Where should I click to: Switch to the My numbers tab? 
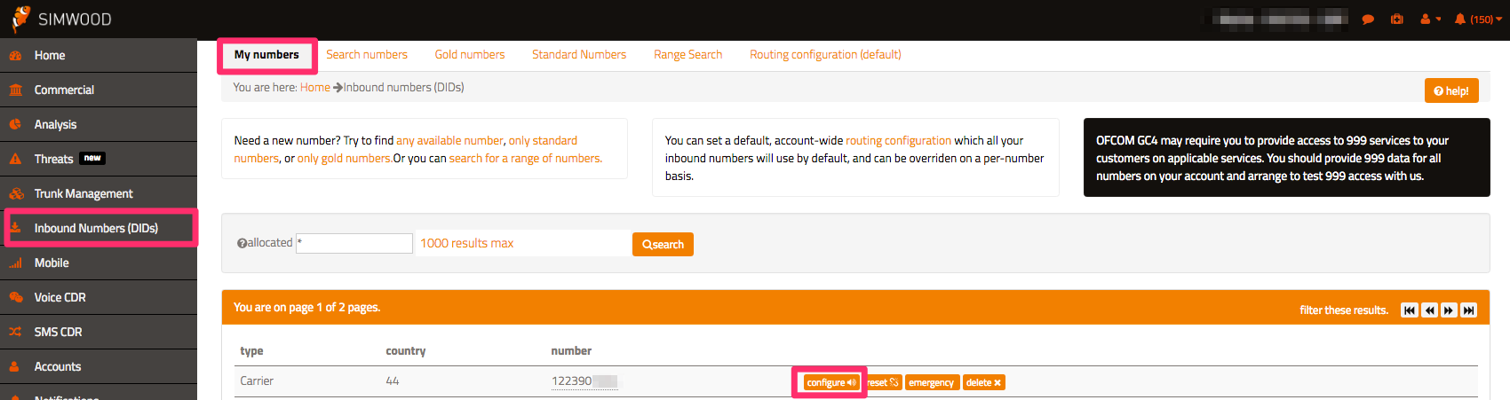tap(266, 55)
